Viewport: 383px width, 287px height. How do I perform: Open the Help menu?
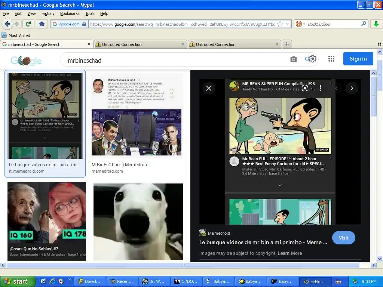pyautogui.click(x=104, y=13)
